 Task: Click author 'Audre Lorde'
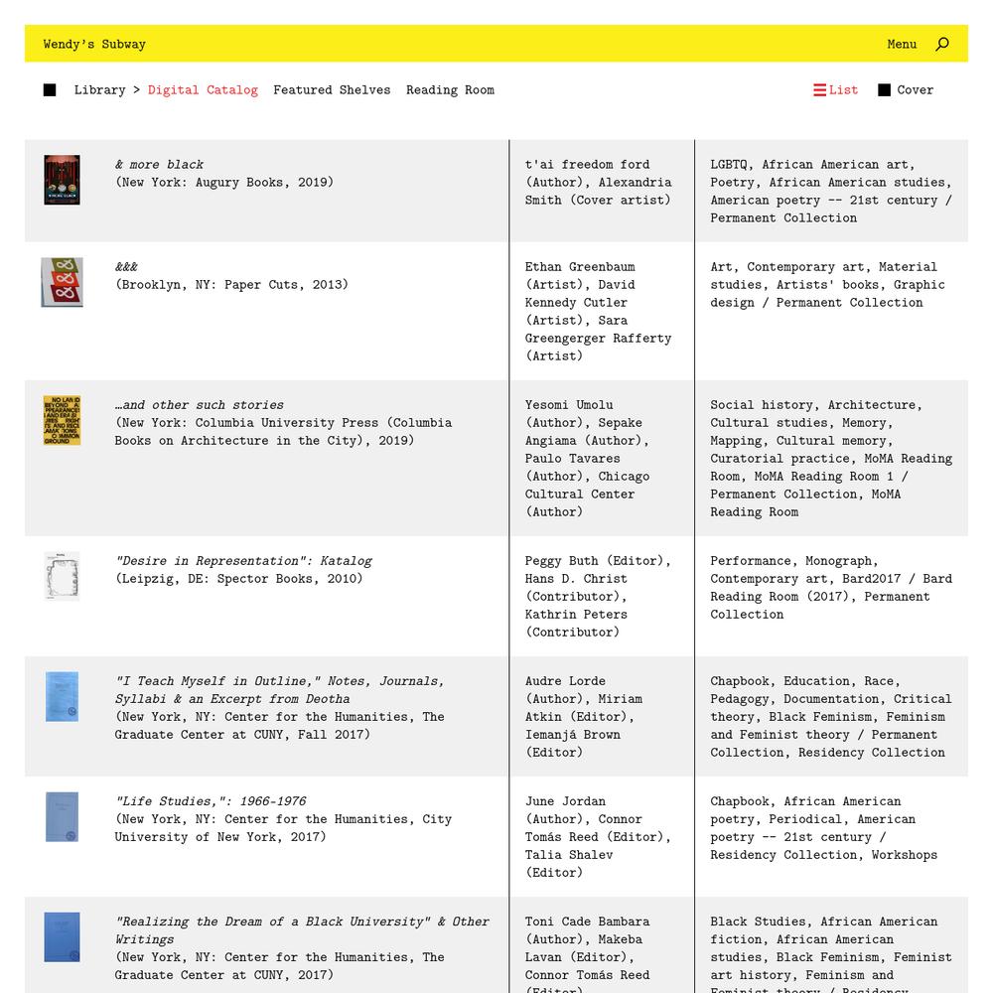click(565, 681)
